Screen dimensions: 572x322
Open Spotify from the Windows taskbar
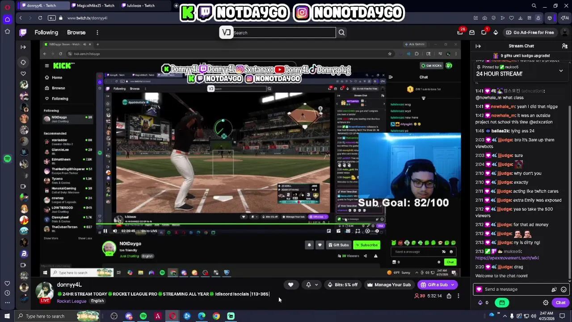143,316
